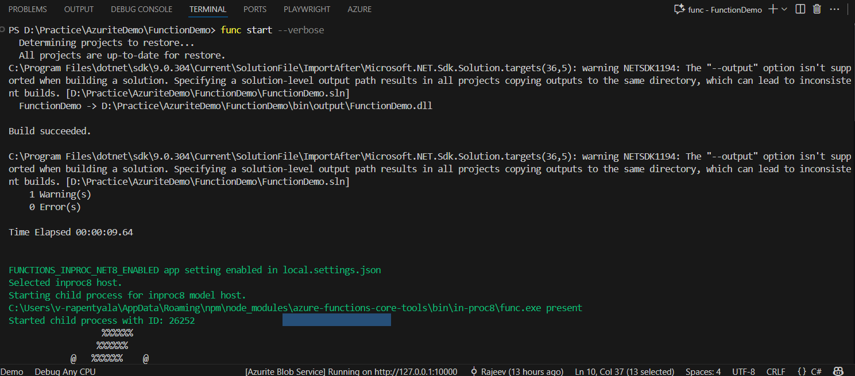Kill the terminal using the trash icon
Screen dimensions: 855x376
[817, 9]
